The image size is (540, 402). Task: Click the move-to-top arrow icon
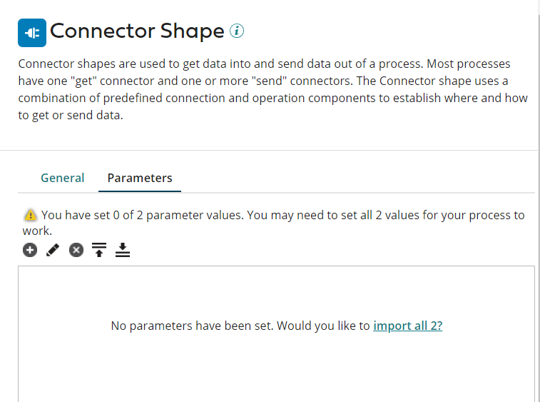(x=99, y=250)
